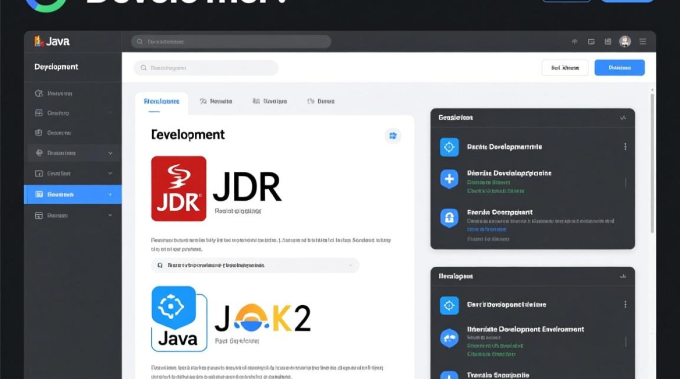Click the search field in the dark header

coord(231,41)
